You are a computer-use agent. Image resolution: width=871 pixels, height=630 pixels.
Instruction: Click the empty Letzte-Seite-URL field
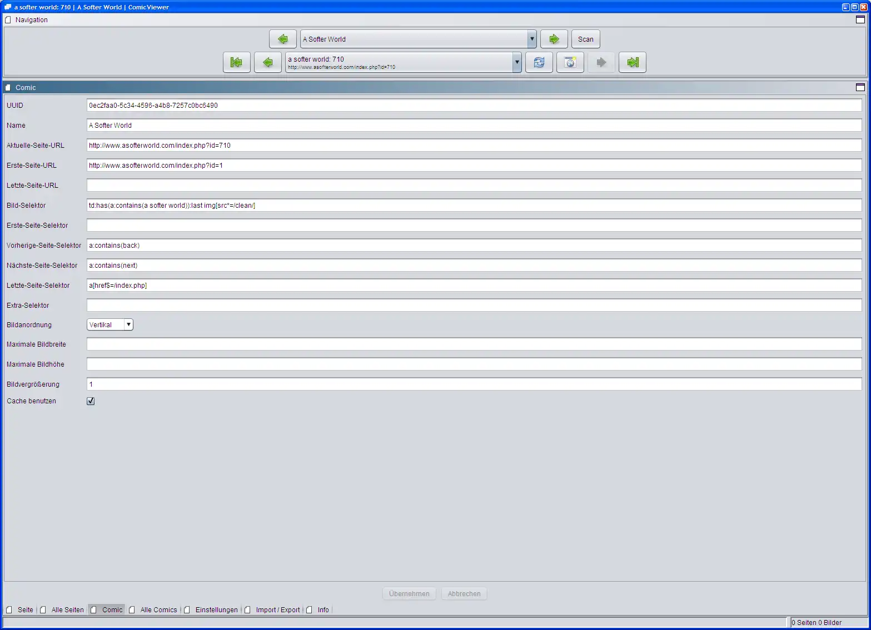point(474,185)
